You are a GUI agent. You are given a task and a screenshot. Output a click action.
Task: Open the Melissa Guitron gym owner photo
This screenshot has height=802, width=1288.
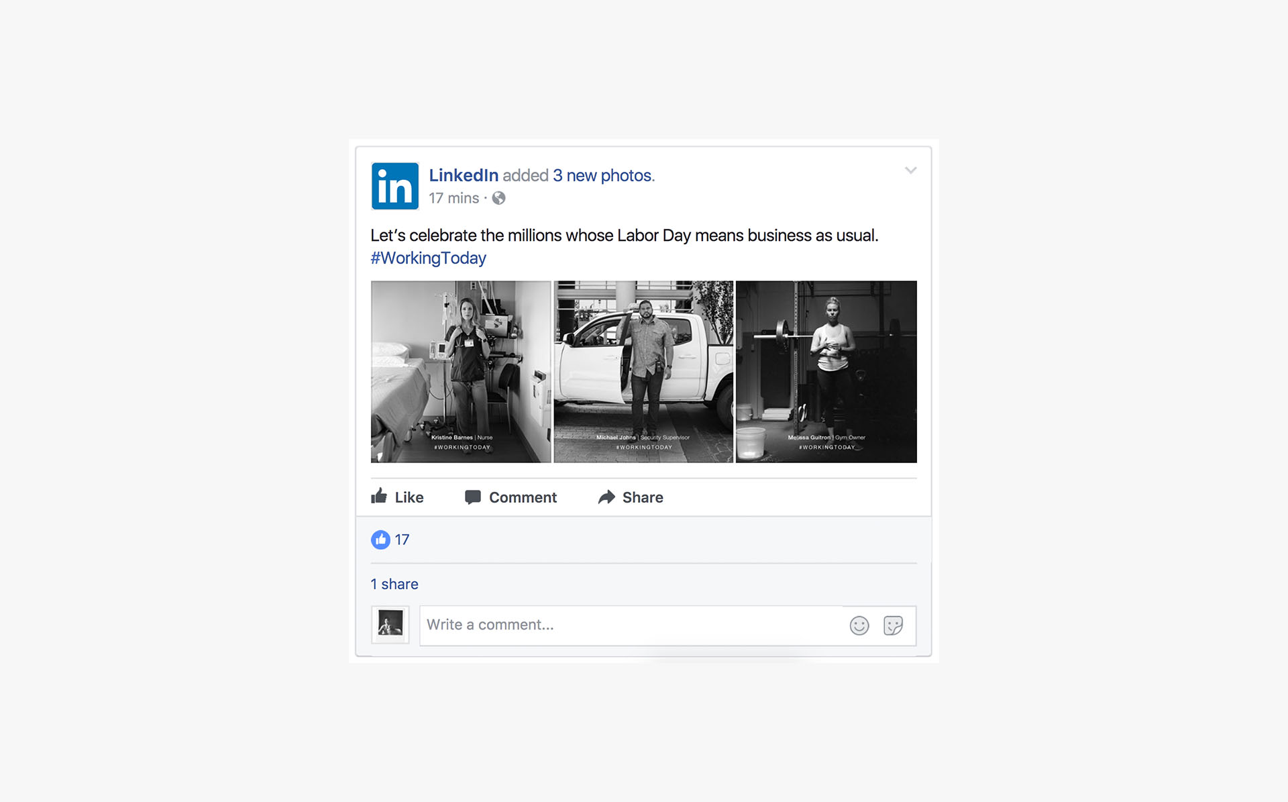(x=826, y=371)
